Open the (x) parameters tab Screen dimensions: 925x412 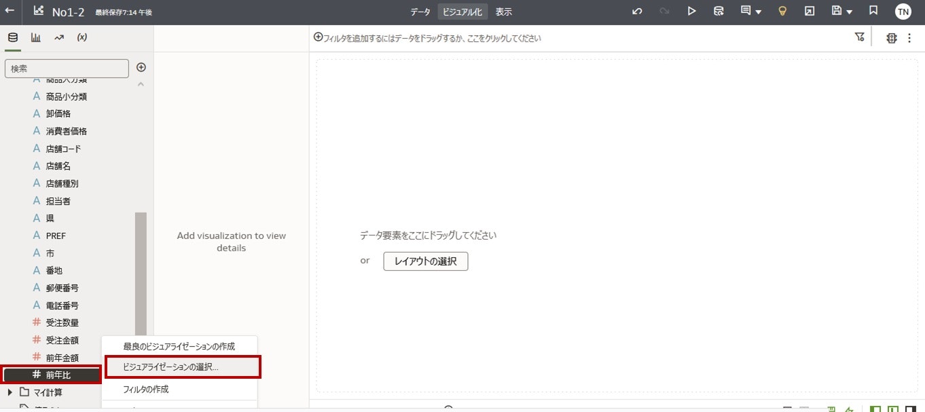coord(82,37)
